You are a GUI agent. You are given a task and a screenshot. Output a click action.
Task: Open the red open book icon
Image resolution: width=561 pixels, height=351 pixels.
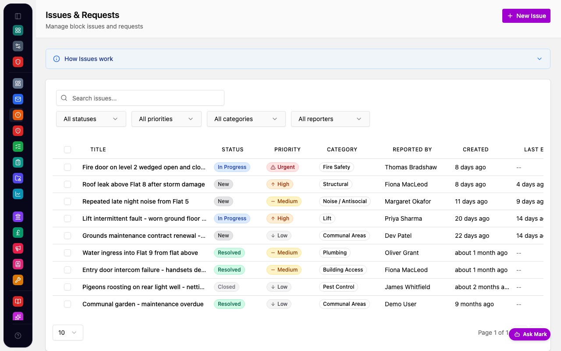point(18,301)
